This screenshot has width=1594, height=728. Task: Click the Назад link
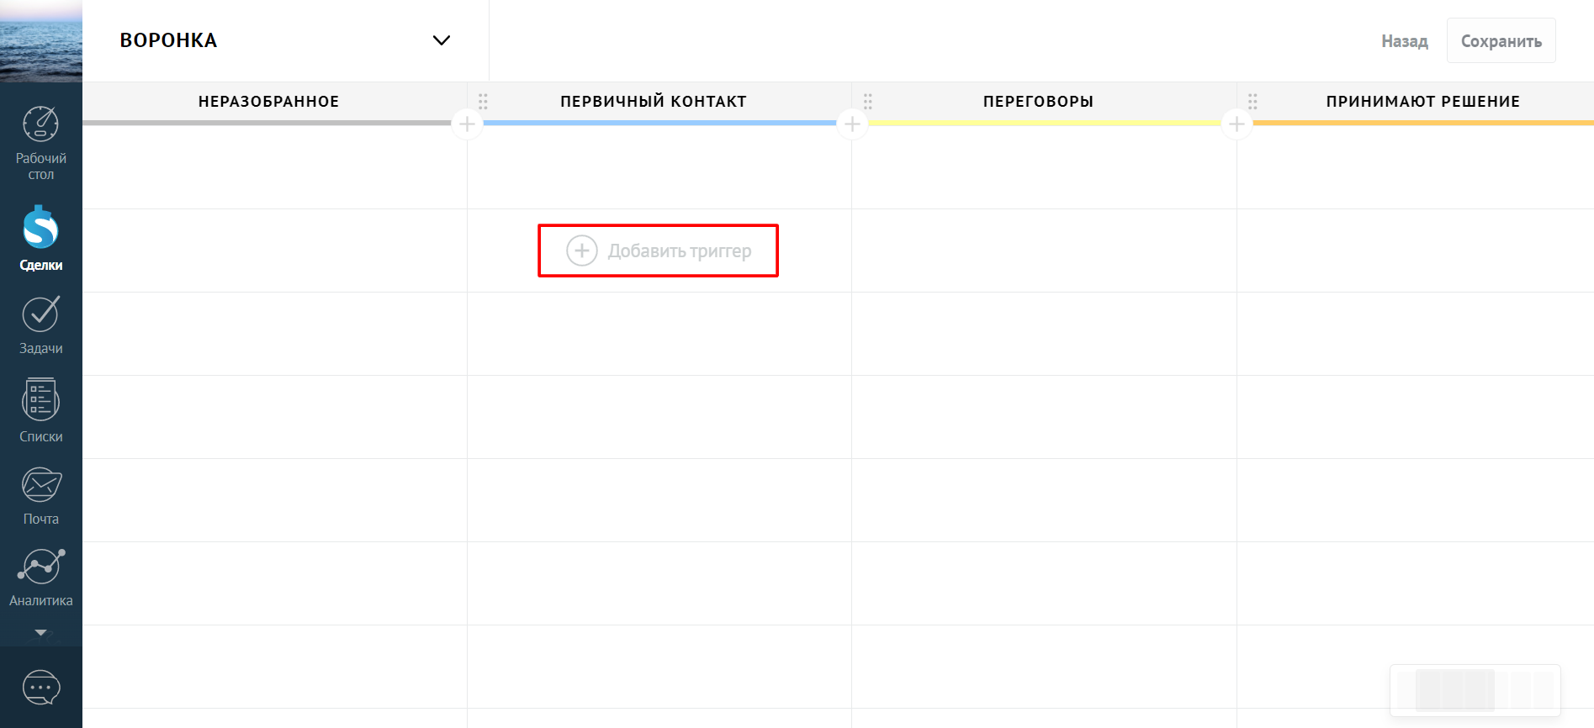[x=1404, y=41]
